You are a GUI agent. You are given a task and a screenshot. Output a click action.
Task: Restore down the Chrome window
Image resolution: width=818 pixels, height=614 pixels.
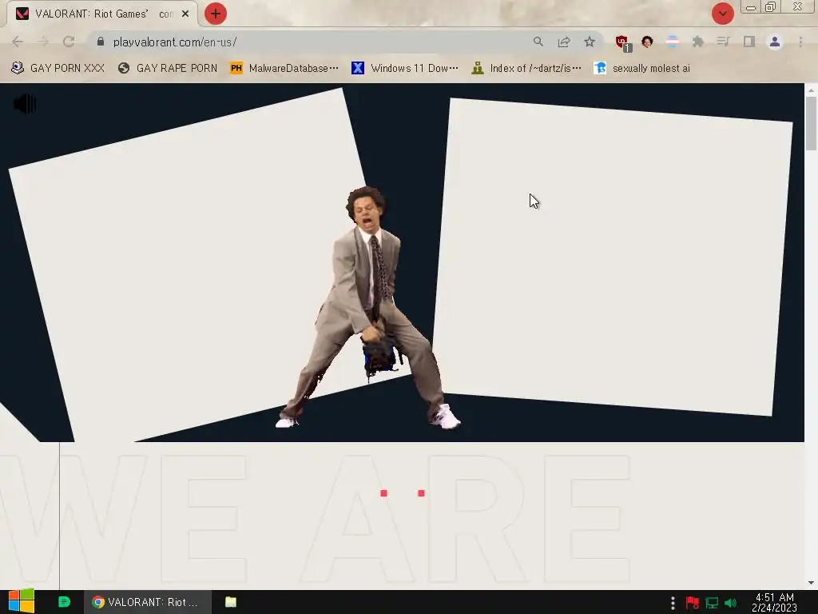point(770,7)
